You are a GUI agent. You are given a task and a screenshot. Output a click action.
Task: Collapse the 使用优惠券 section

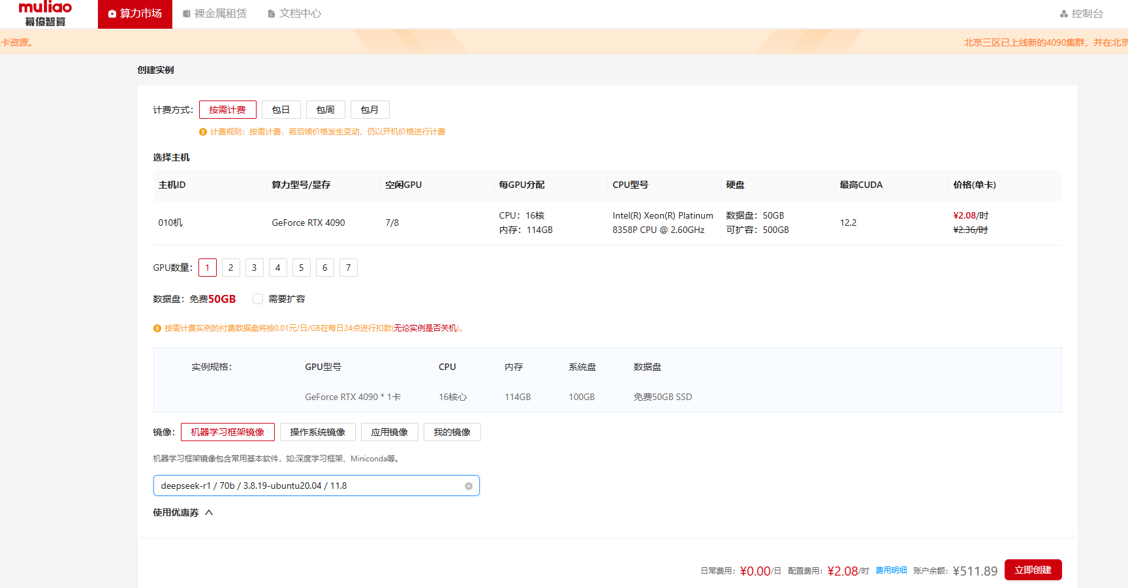click(x=183, y=512)
